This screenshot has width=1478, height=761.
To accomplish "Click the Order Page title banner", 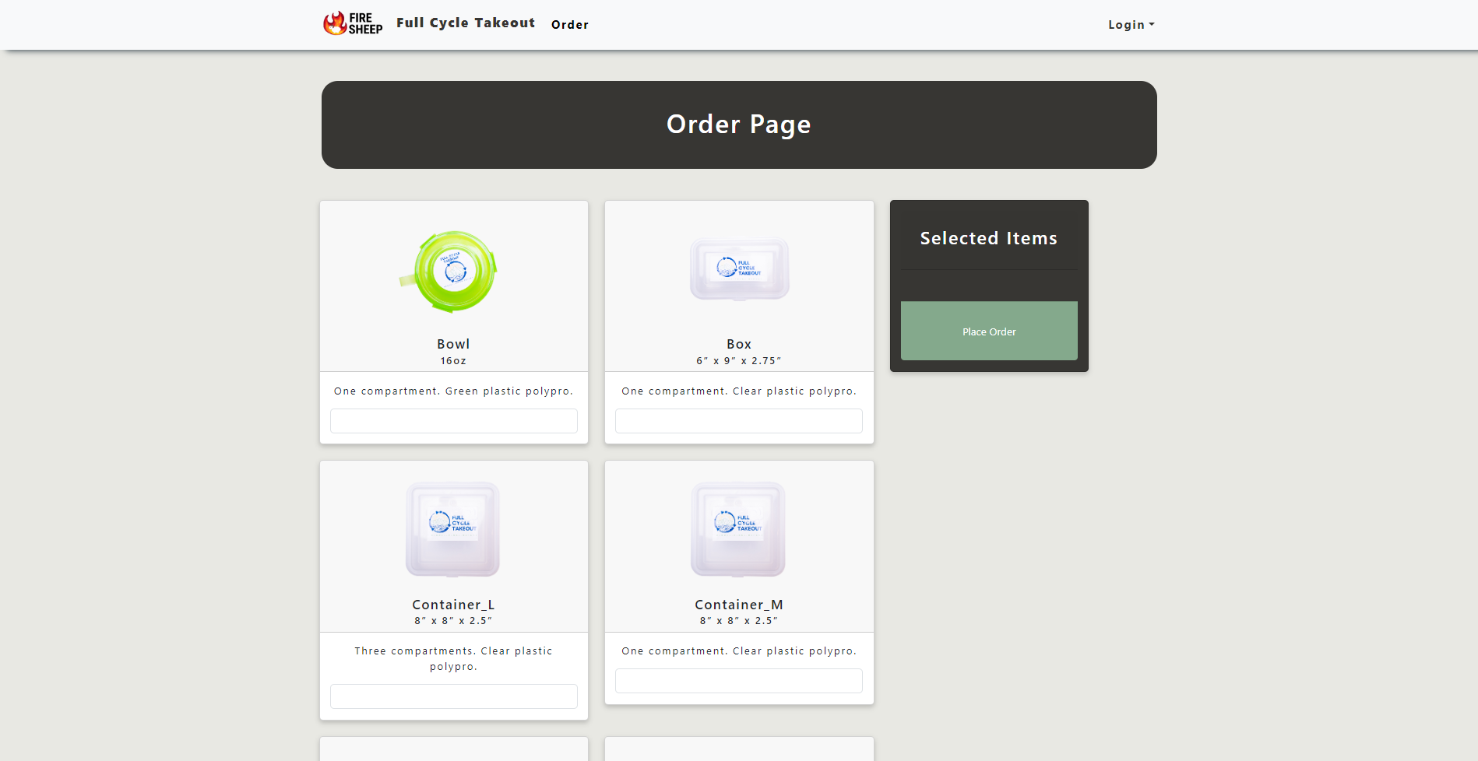I will [738, 124].
